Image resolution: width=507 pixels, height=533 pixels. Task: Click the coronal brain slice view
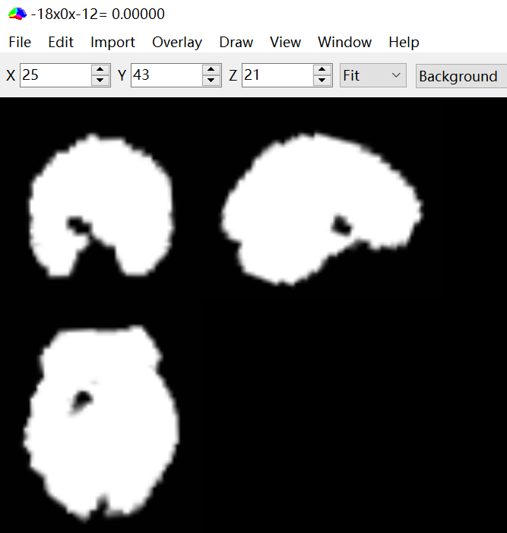click(x=101, y=205)
